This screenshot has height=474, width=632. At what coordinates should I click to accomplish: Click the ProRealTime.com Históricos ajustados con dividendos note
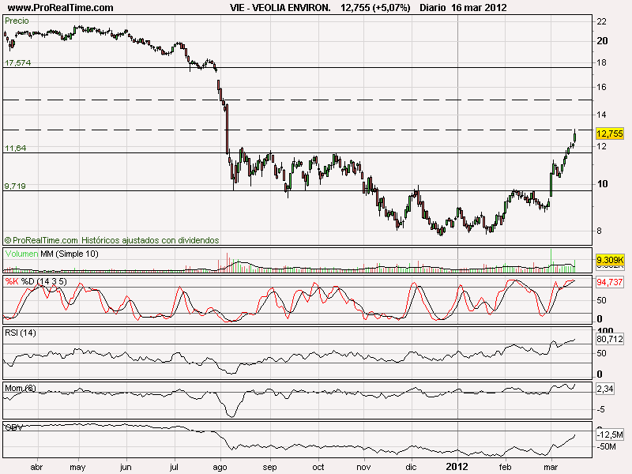111,240
